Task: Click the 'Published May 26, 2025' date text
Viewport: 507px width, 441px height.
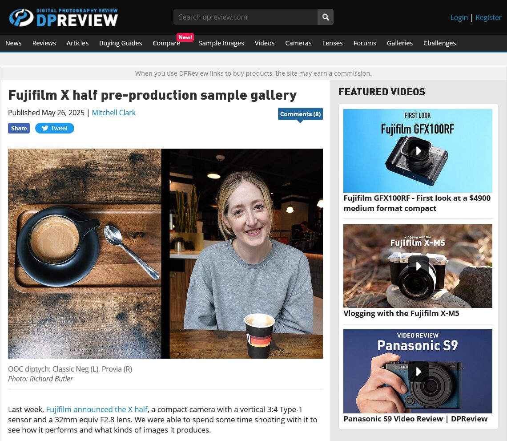Action: coord(46,113)
